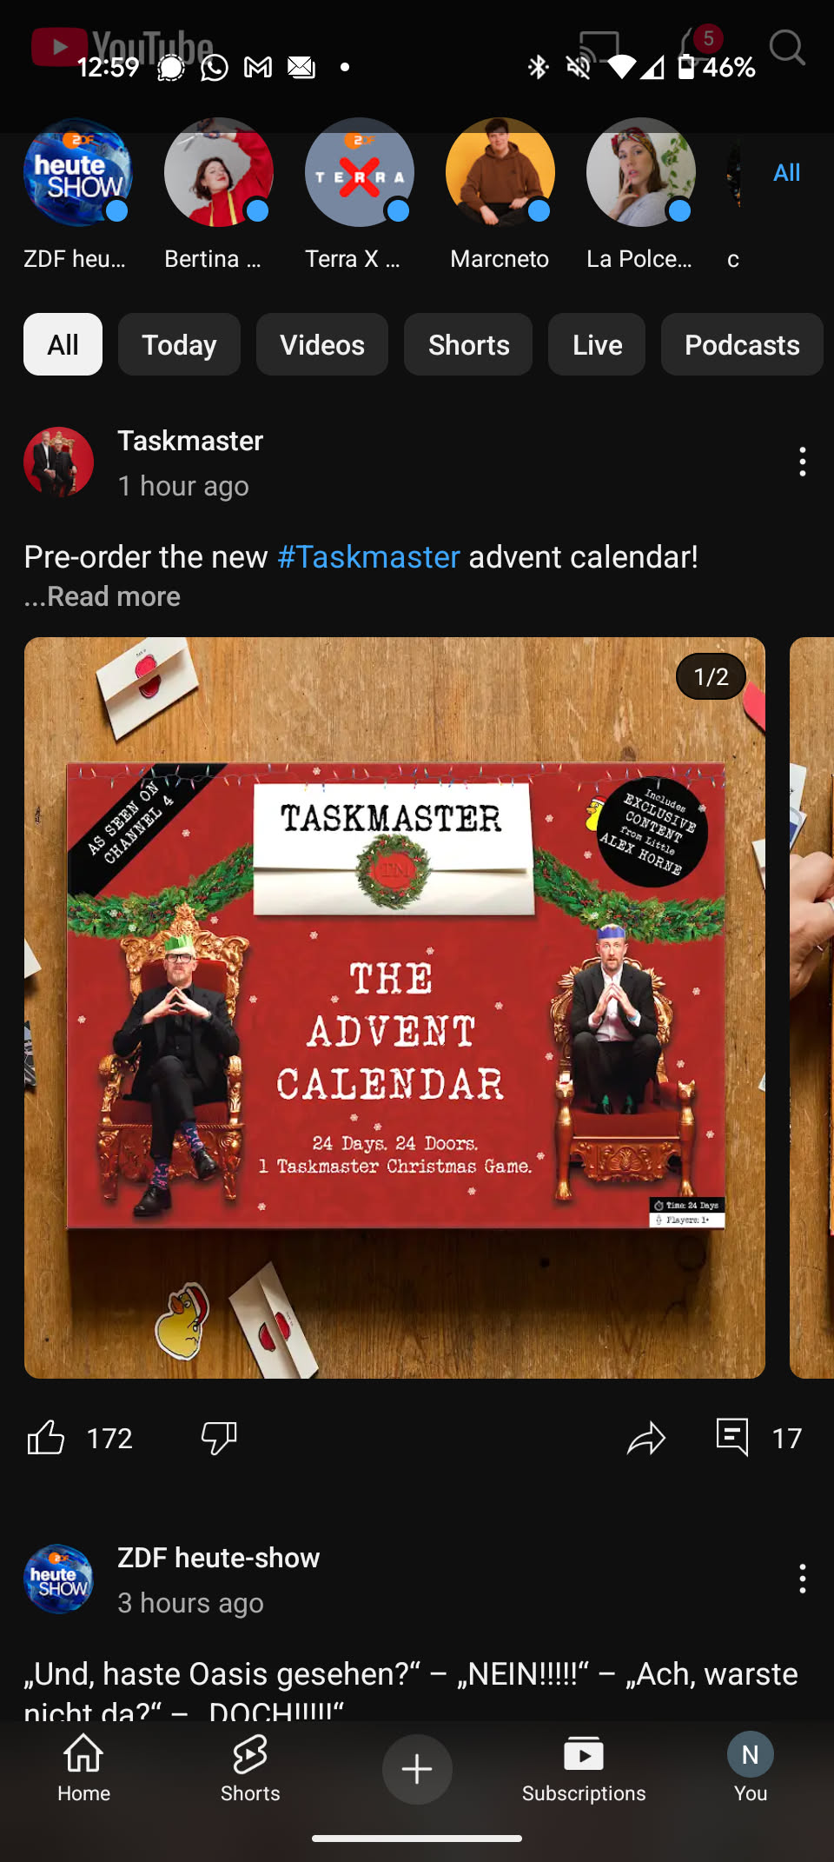Image resolution: width=834 pixels, height=1862 pixels.
Task: Select the Today filter chip
Action: coord(179,344)
